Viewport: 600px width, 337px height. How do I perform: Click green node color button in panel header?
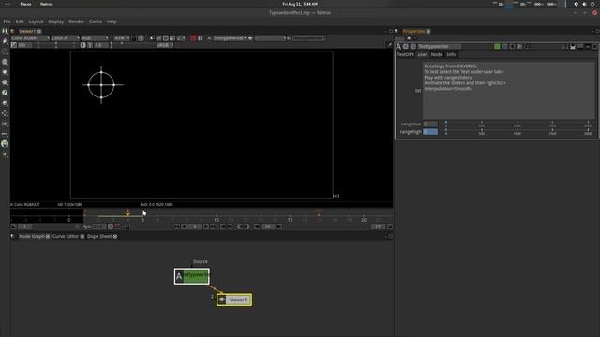click(x=497, y=46)
